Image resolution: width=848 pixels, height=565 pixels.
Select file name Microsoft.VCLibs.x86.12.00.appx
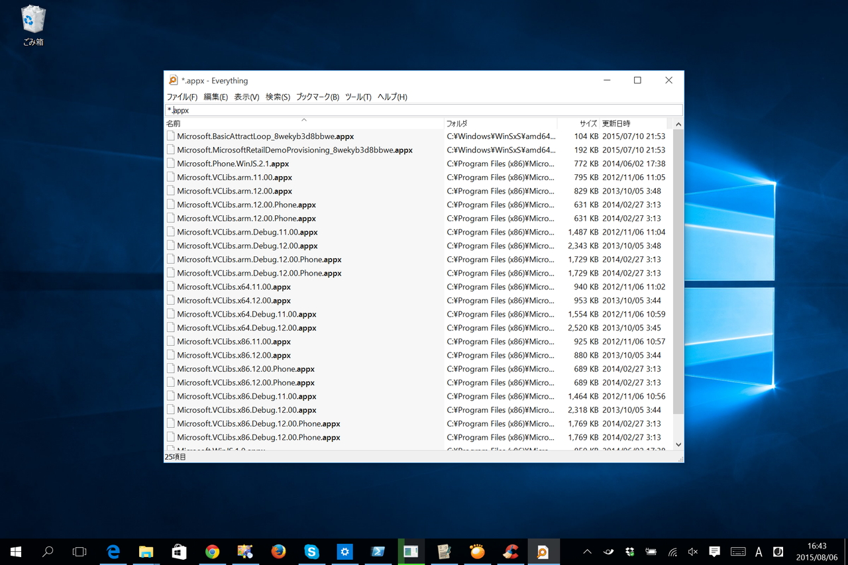pos(234,355)
